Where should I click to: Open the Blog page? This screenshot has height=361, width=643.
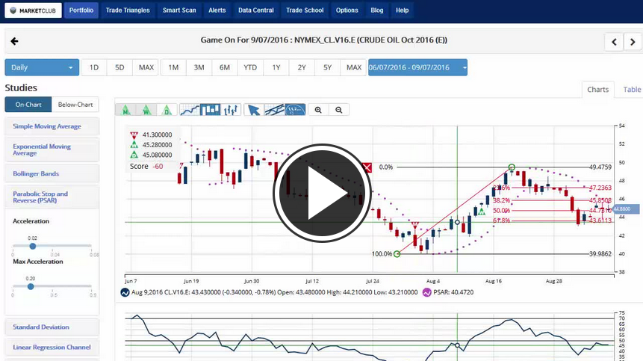377,10
